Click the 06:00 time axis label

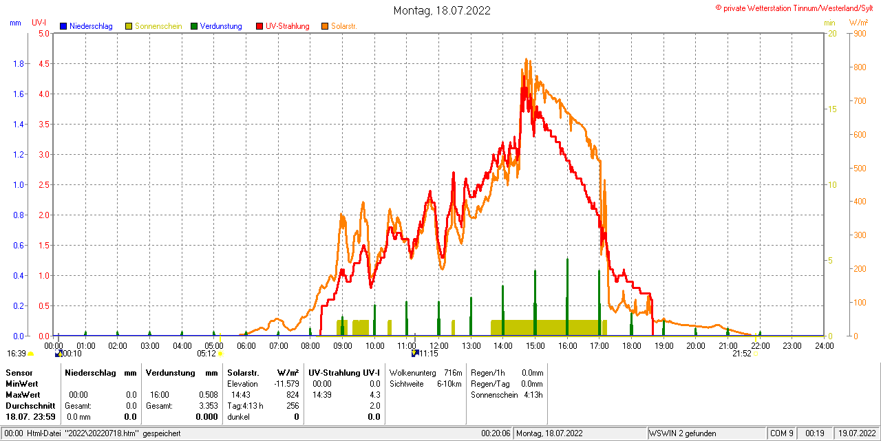pos(246,345)
